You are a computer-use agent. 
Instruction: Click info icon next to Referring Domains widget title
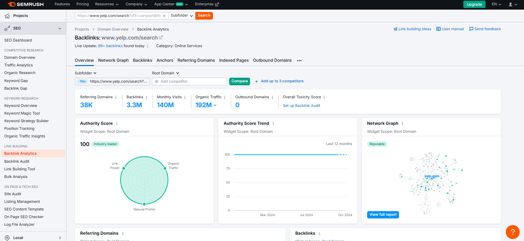123,233
